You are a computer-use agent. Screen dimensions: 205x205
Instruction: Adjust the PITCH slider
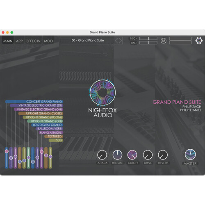148,39
